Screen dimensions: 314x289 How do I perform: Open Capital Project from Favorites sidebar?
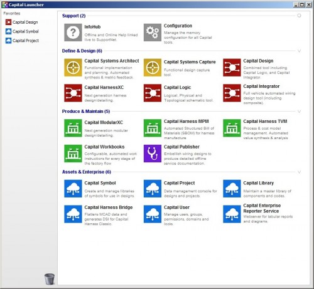click(x=22, y=41)
